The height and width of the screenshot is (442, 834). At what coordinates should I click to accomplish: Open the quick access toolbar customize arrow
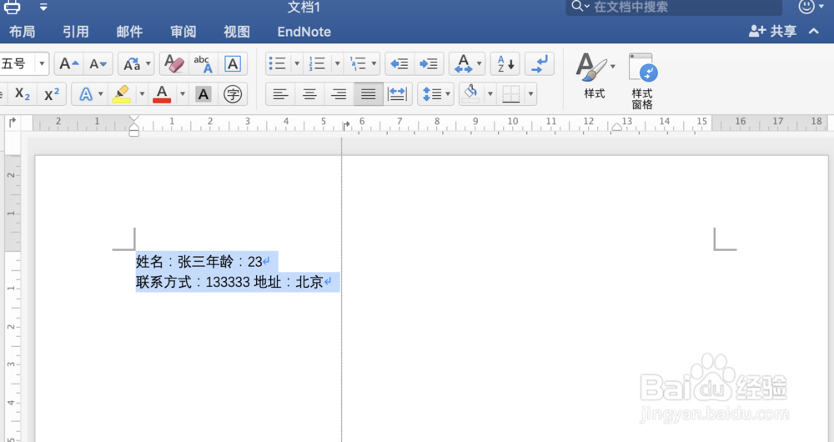tap(43, 8)
